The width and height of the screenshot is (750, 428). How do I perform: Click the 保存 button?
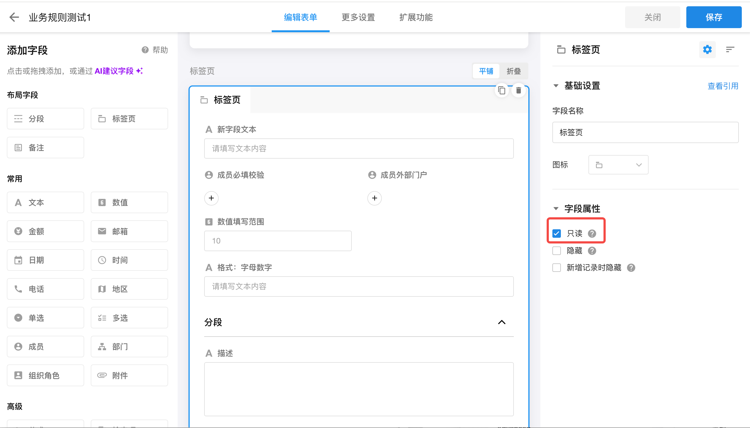(714, 17)
